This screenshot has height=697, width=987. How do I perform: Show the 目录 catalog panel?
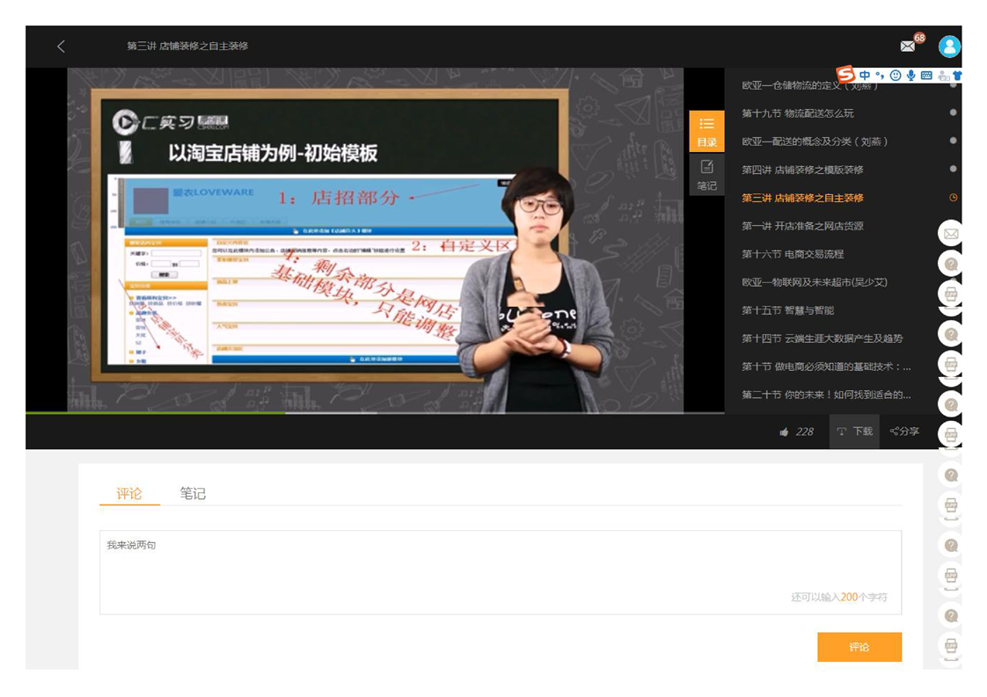706,132
